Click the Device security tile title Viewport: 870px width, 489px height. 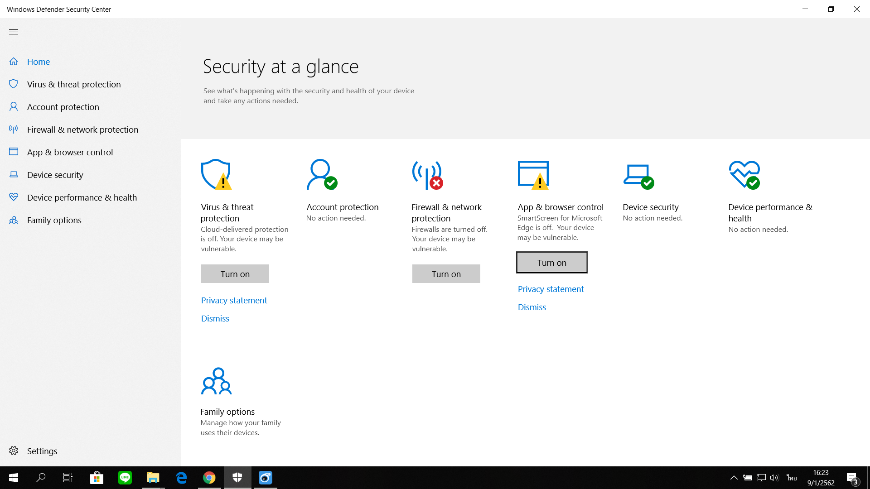(x=651, y=207)
